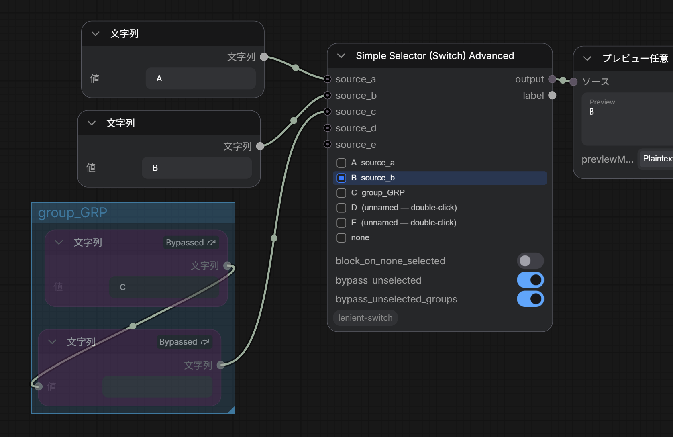Check the A source_a checkbox
This screenshot has width=673, height=437.
coord(341,163)
